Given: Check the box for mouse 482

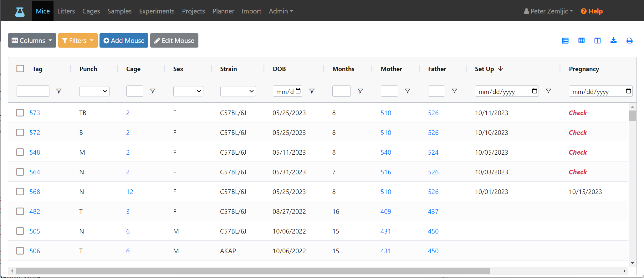Looking at the screenshot, I should click(x=20, y=211).
